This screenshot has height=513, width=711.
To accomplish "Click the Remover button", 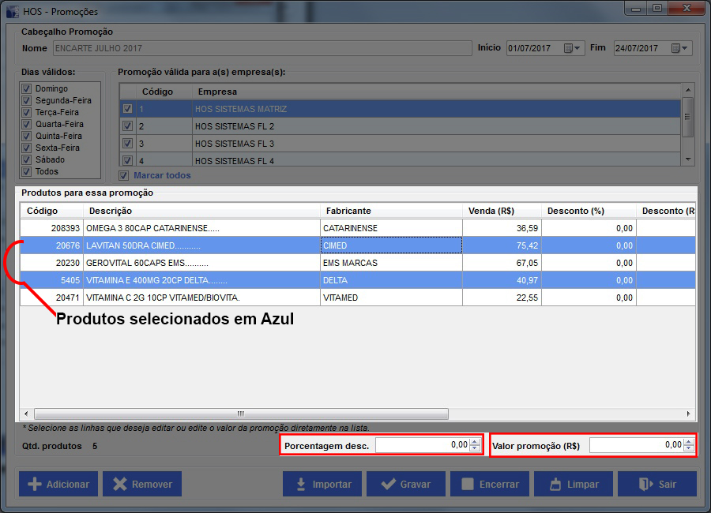I will [142, 484].
